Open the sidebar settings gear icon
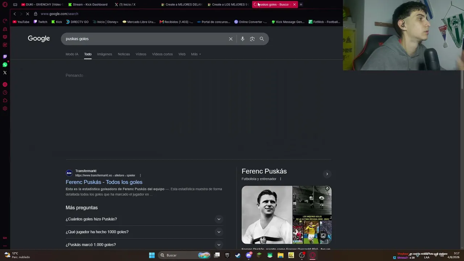This screenshot has width=464, height=261. coord(5,108)
